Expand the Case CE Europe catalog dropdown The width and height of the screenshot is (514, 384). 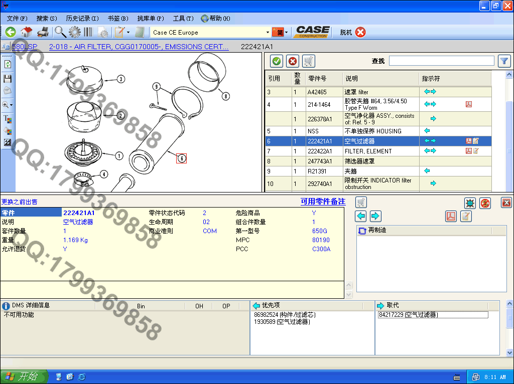coord(268,33)
